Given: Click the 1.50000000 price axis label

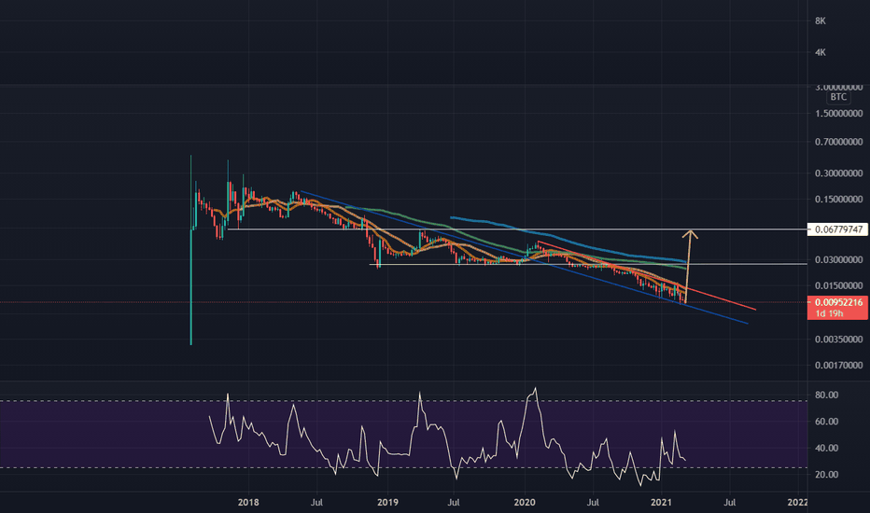Looking at the screenshot, I should click(x=838, y=113).
